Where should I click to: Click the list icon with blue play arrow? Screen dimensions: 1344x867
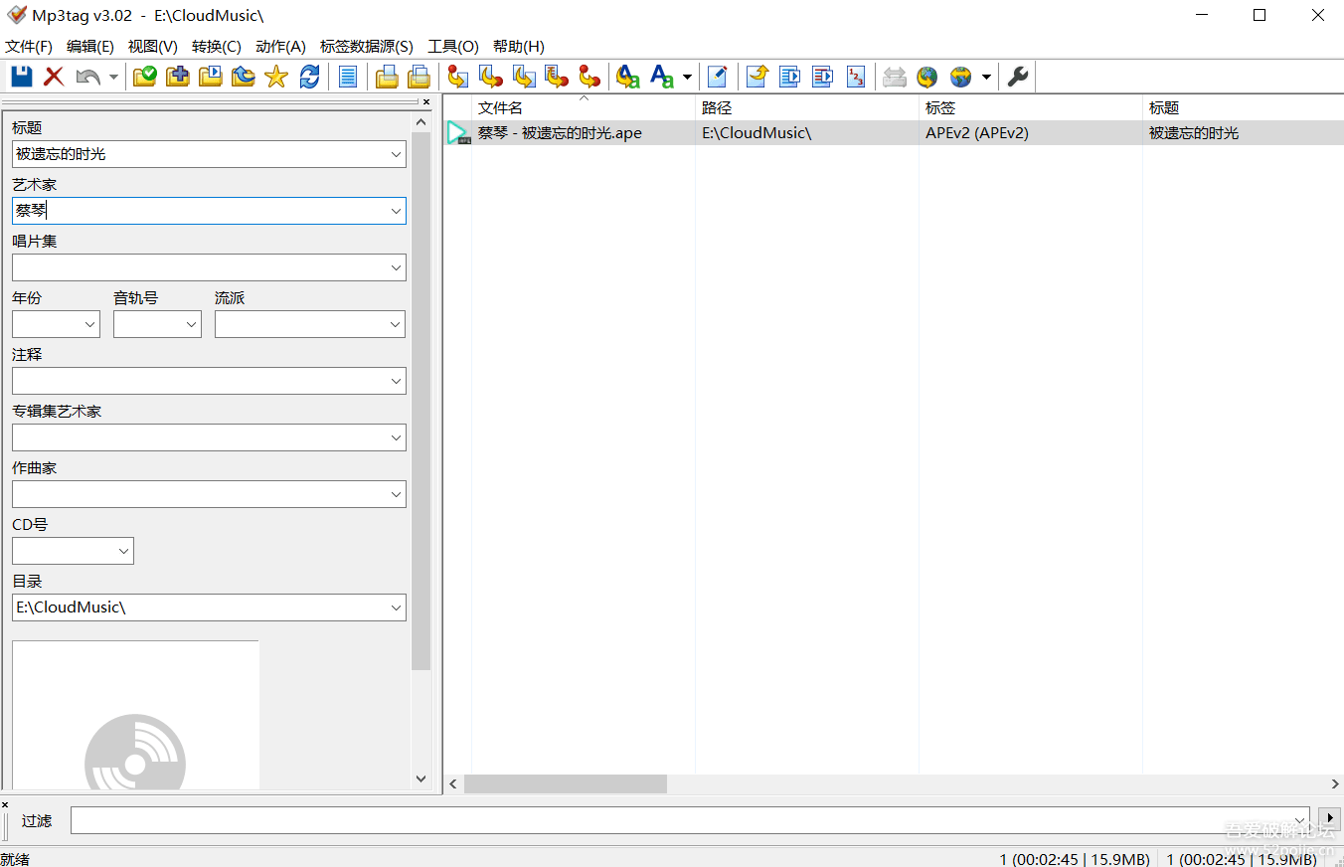[790, 77]
